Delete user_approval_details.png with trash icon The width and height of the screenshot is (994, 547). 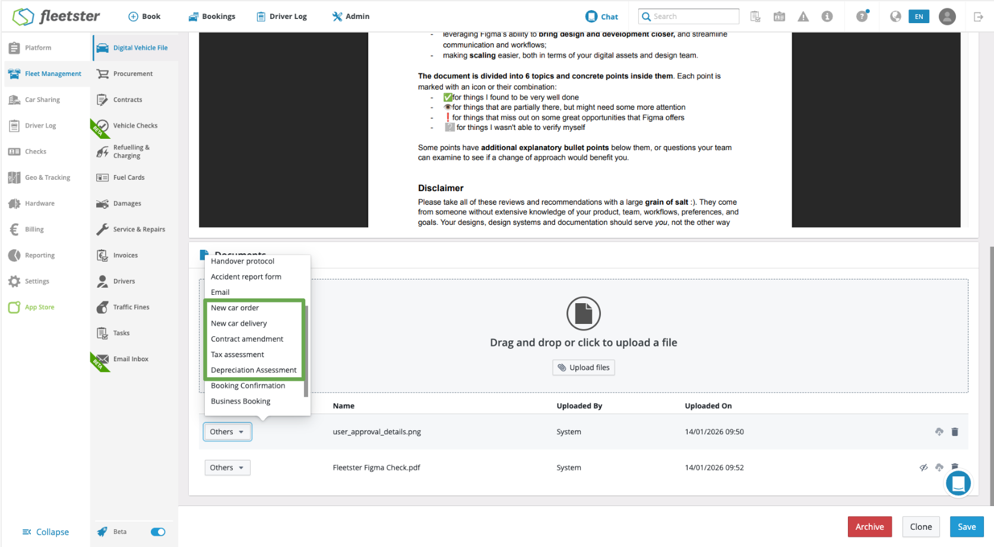pyautogui.click(x=955, y=432)
